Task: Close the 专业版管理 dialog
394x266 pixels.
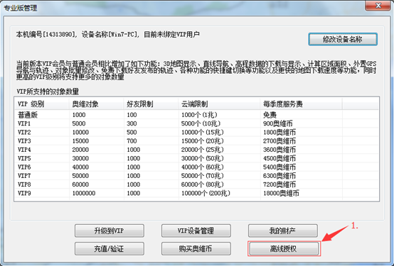Action: click(378, 6)
